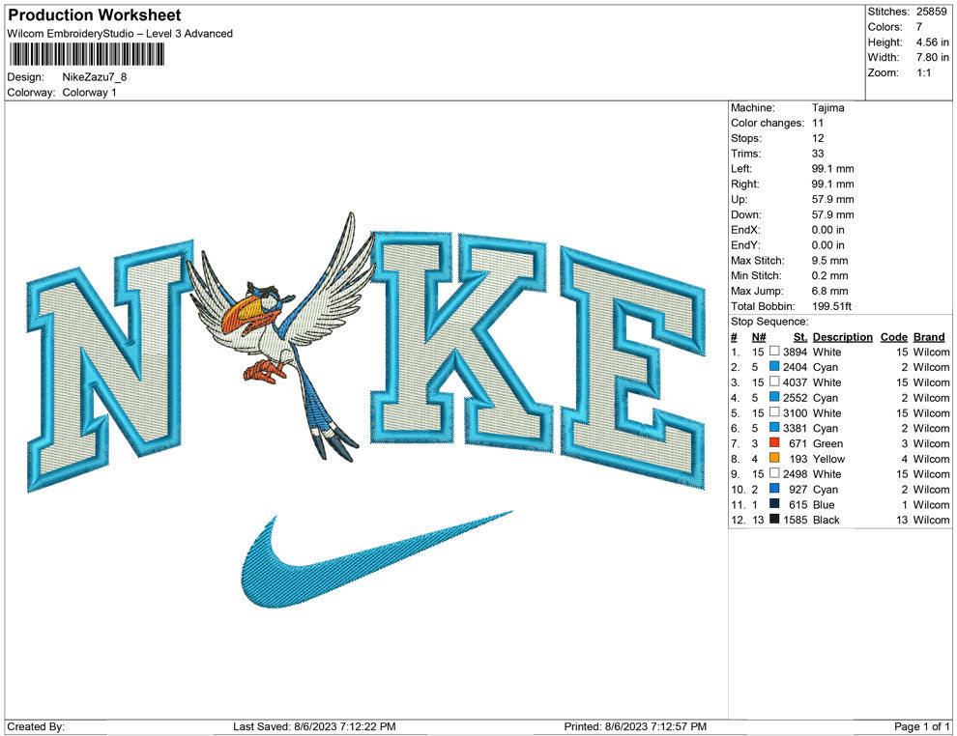Click the cyan swatch beside 2552
The height and width of the screenshot is (736, 957).
click(774, 398)
